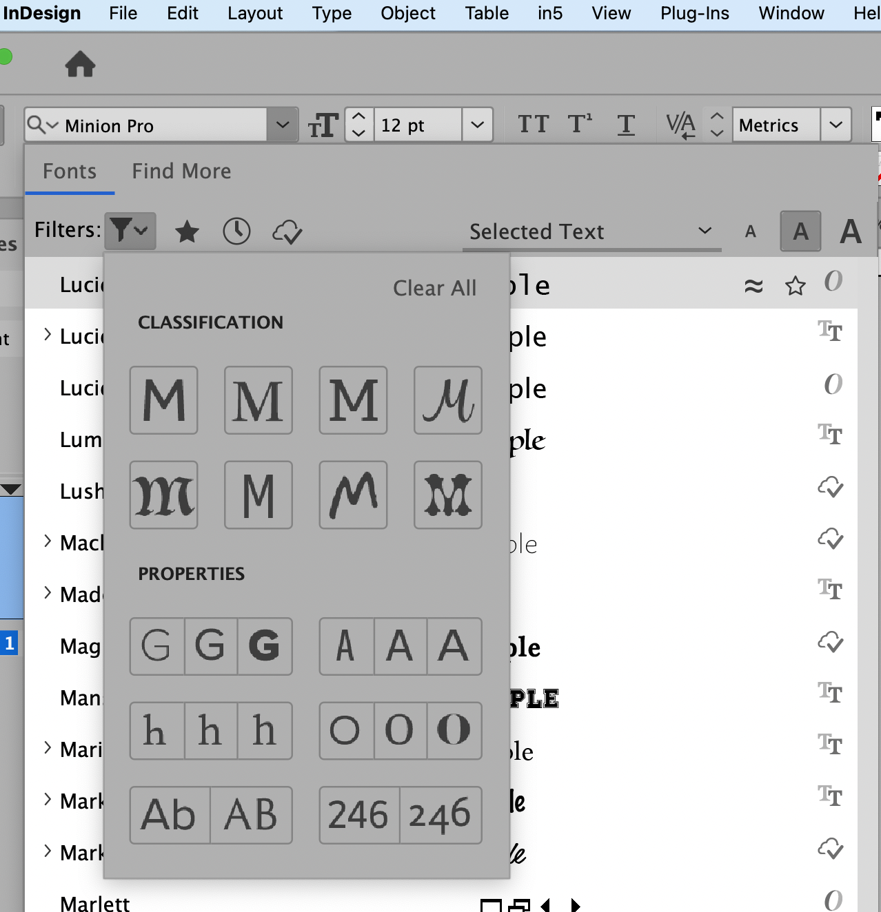Set medium sample text size
The height and width of the screenshot is (912, 881).
click(800, 231)
